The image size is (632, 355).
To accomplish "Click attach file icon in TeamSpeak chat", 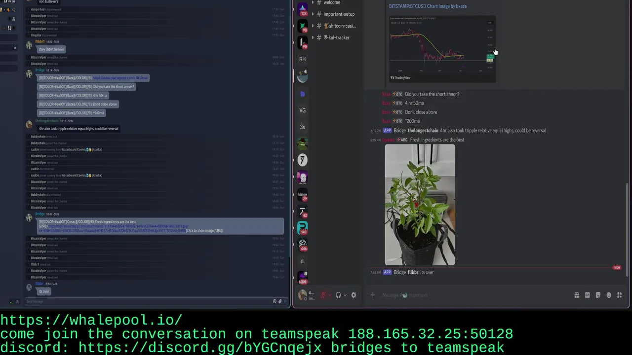I will [x=280, y=301].
